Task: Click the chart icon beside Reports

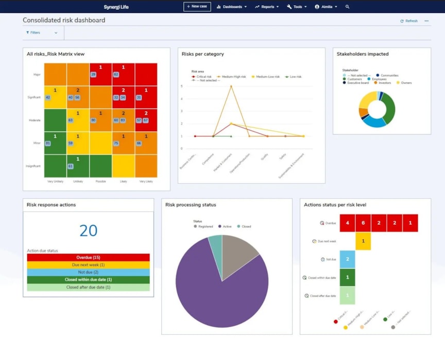Action: [x=256, y=7]
